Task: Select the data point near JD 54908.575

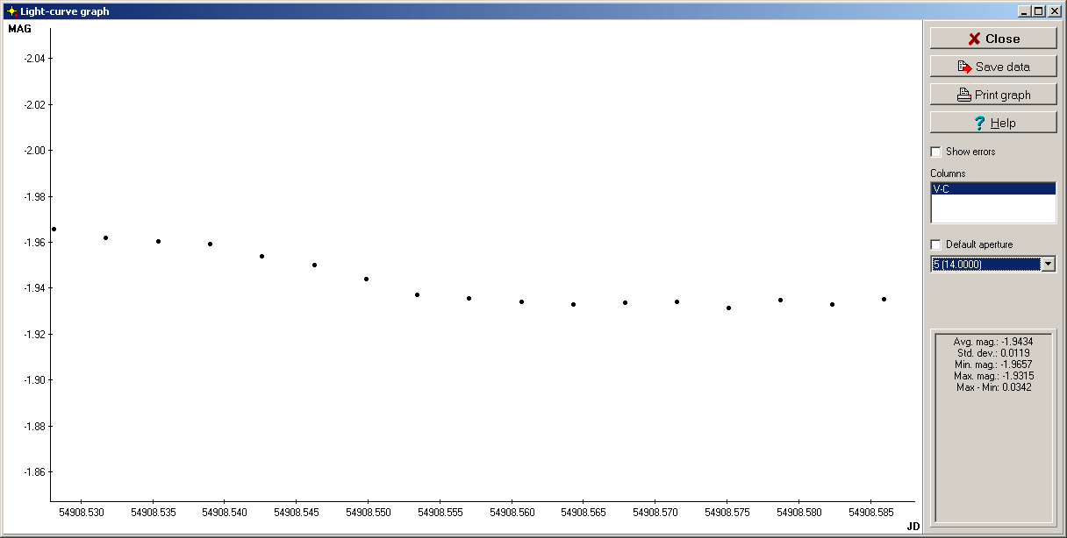Action: click(x=728, y=308)
